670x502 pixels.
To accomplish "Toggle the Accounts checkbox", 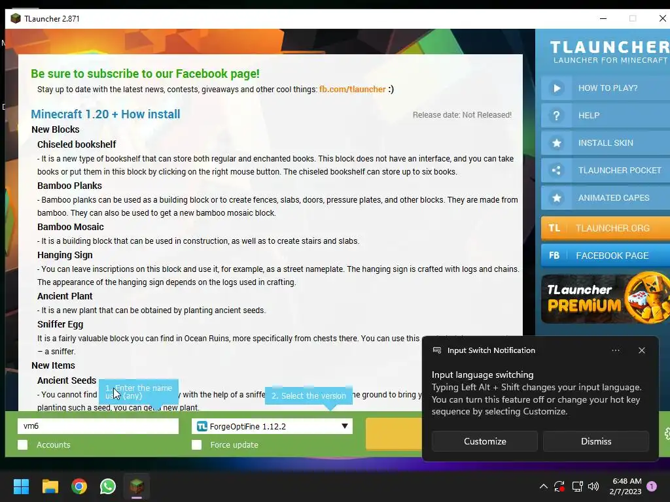I will click(x=23, y=444).
